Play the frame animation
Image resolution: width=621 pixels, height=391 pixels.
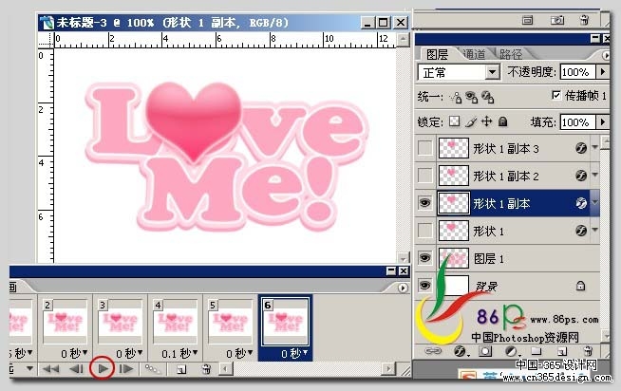click(103, 369)
